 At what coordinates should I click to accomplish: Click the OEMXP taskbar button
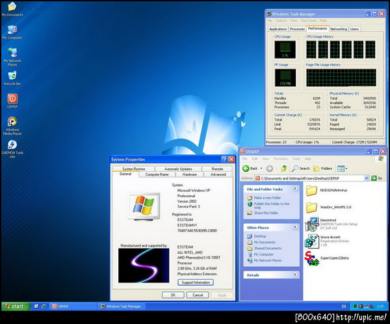tap(73, 306)
